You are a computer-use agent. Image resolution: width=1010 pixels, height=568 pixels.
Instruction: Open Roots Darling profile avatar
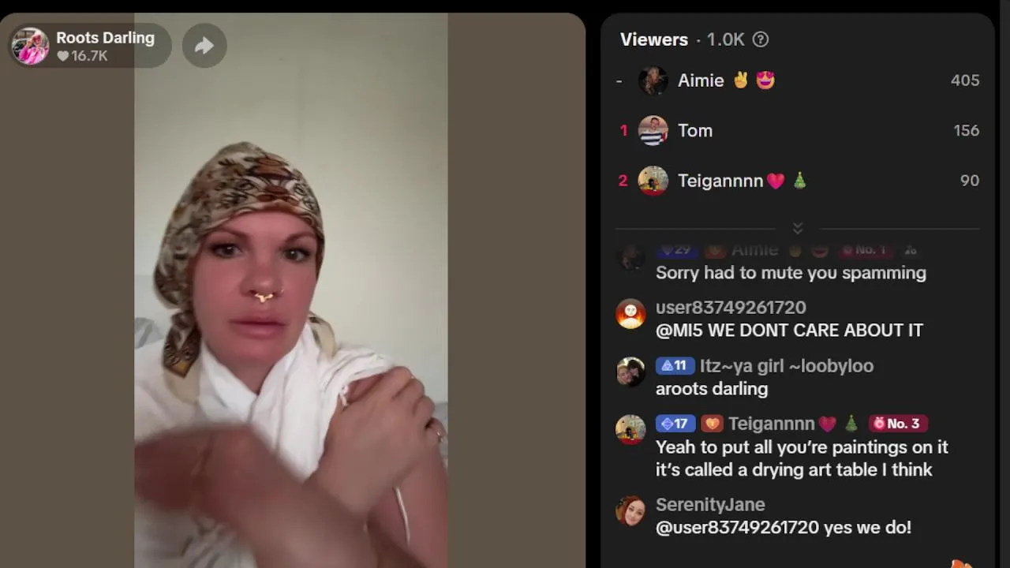point(30,46)
